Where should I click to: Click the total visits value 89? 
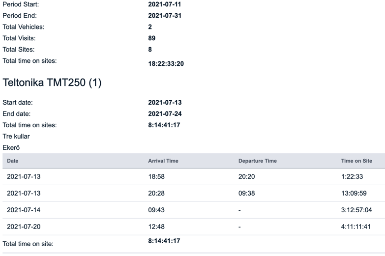coord(152,38)
